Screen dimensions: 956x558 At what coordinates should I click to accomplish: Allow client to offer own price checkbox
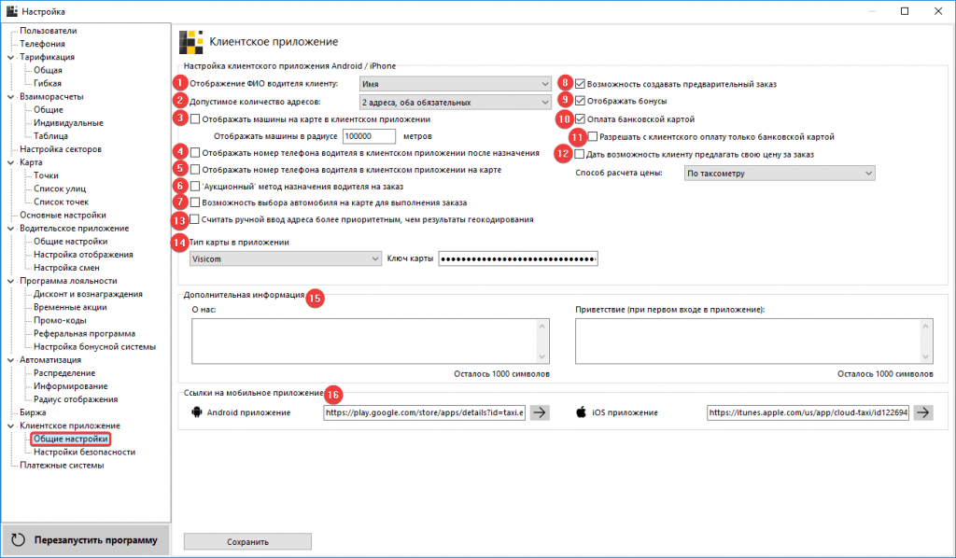coord(579,154)
